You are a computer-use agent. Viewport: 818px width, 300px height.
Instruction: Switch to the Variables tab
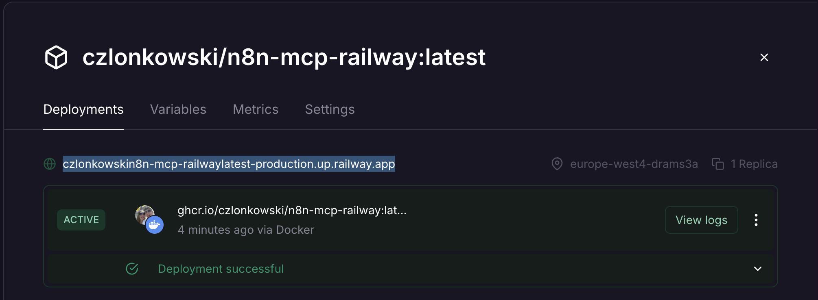click(178, 109)
